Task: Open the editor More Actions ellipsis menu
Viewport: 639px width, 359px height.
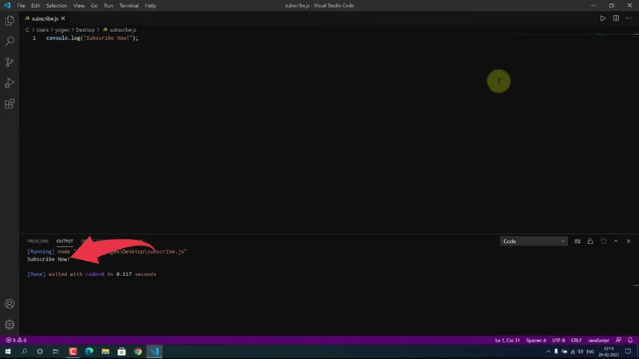Action: 628,18
